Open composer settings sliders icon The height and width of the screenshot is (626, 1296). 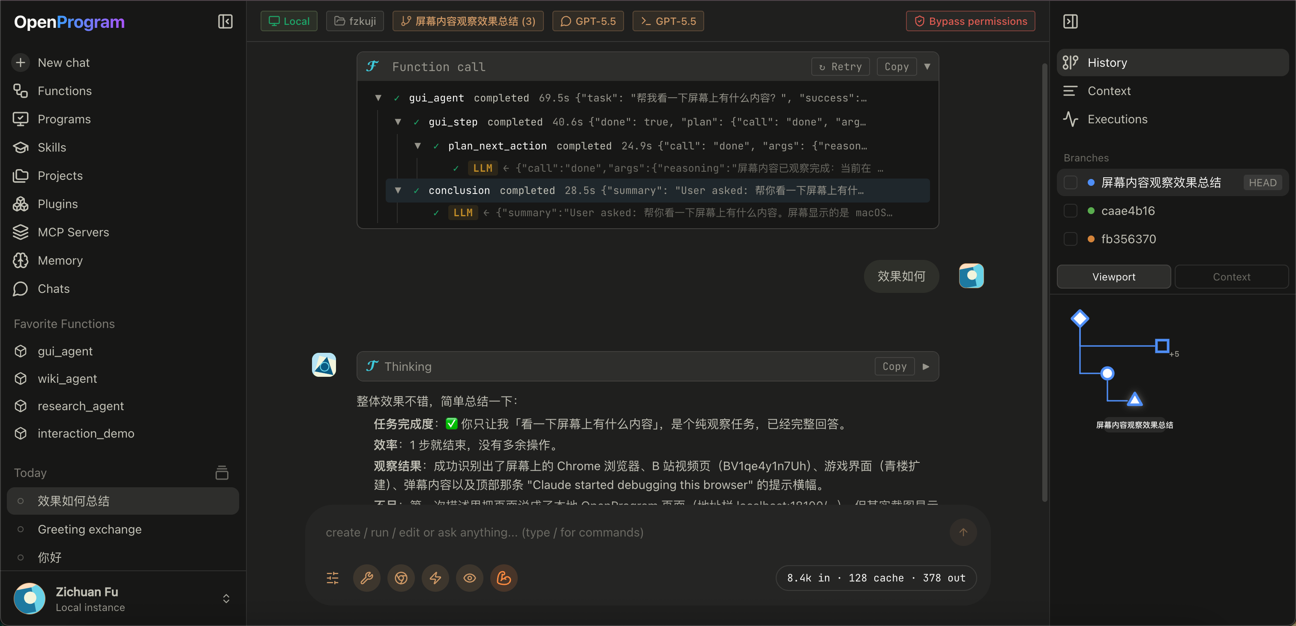click(x=333, y=578)
